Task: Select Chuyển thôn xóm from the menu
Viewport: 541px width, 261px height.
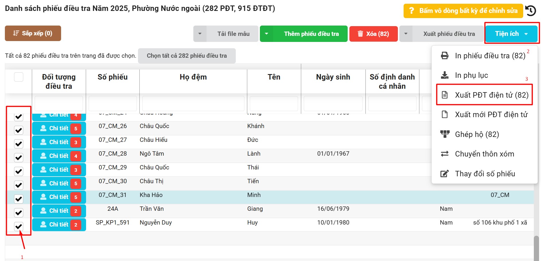Action: tap(484, 154)
